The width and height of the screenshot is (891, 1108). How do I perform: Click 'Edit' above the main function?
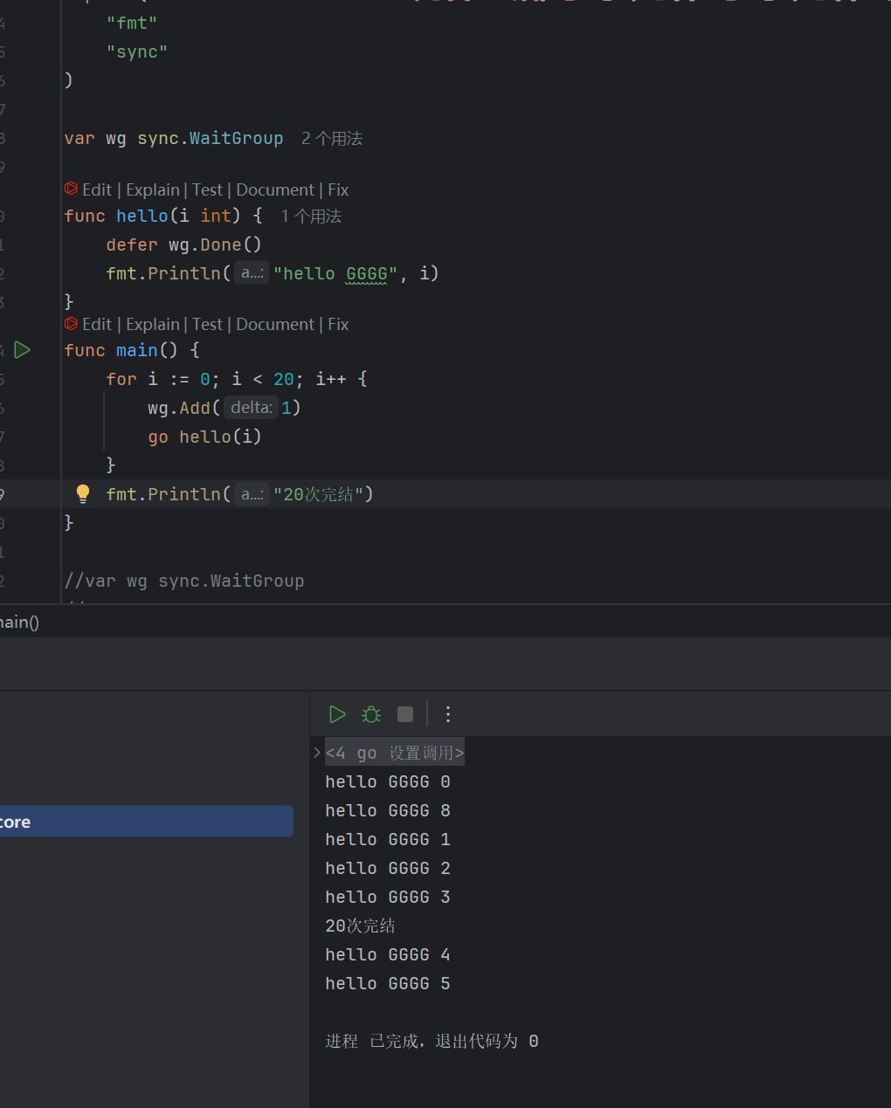[x=96, y=324]
